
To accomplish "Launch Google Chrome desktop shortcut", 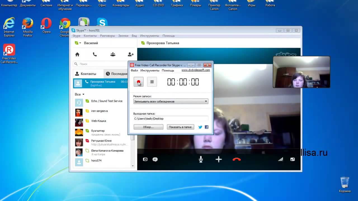I will (x=65, y=27).
